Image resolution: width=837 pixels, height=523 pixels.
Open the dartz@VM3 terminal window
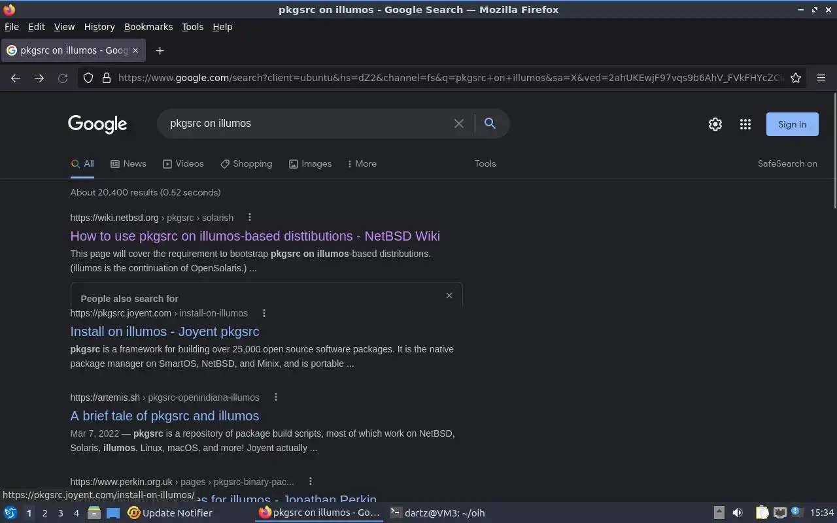(x=438, y=513)
